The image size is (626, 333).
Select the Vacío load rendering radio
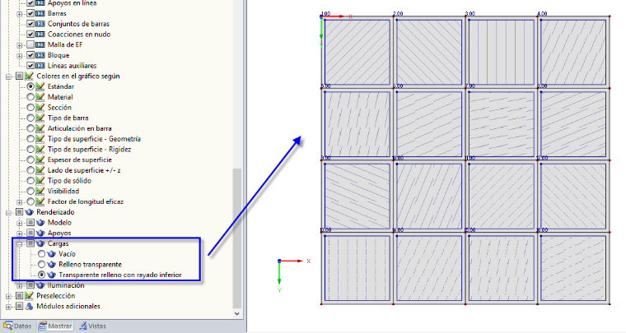coord(41,254)
